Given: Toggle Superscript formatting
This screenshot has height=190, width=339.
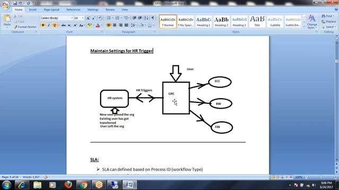Looking at the screenshot, I should pyautogui.click(x=75, y=25).
